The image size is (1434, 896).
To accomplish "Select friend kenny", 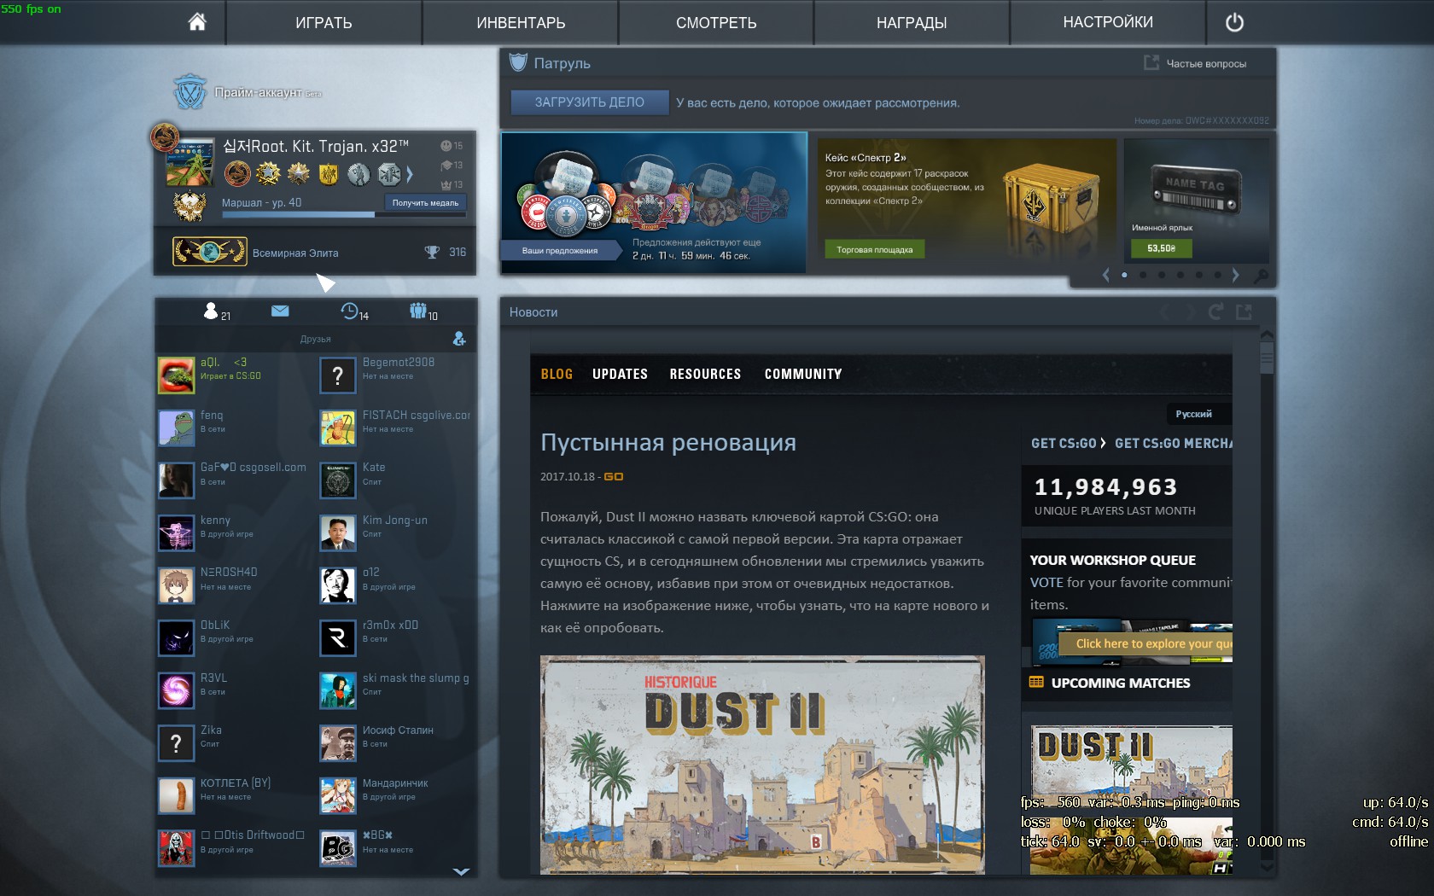I will tap(235, 533).
